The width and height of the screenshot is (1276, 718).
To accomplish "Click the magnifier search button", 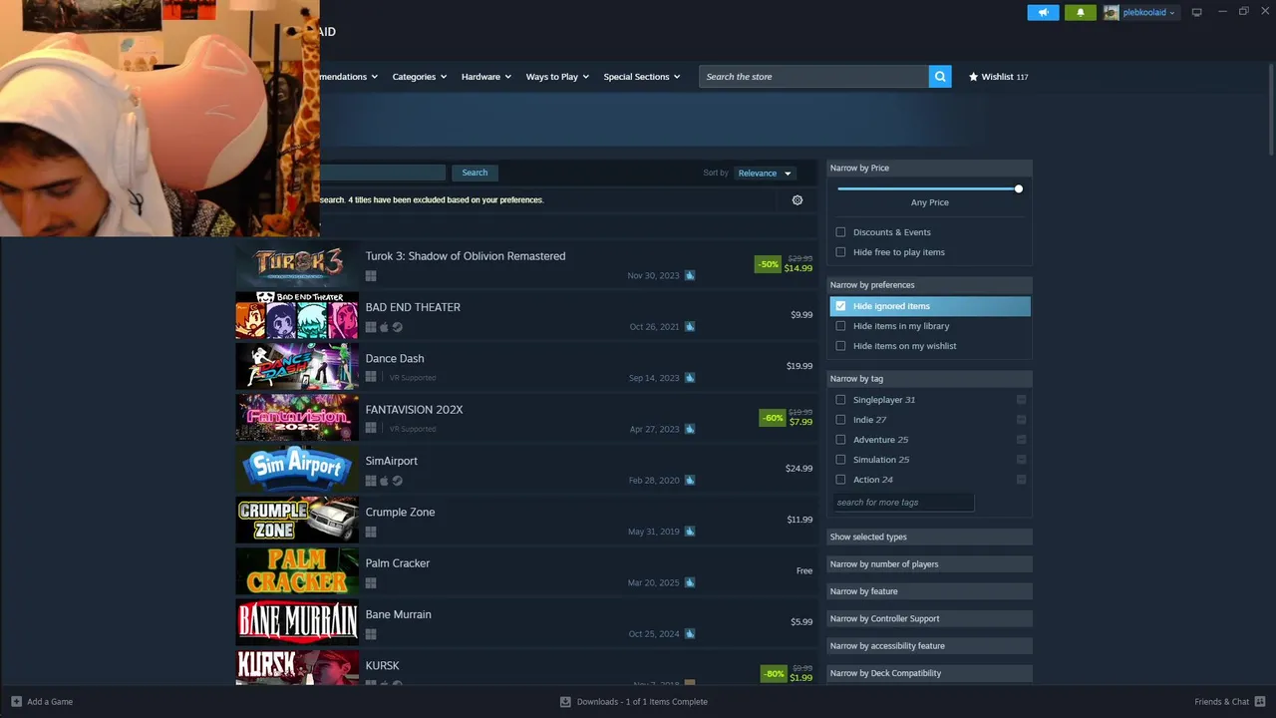I will coord(940,77).
